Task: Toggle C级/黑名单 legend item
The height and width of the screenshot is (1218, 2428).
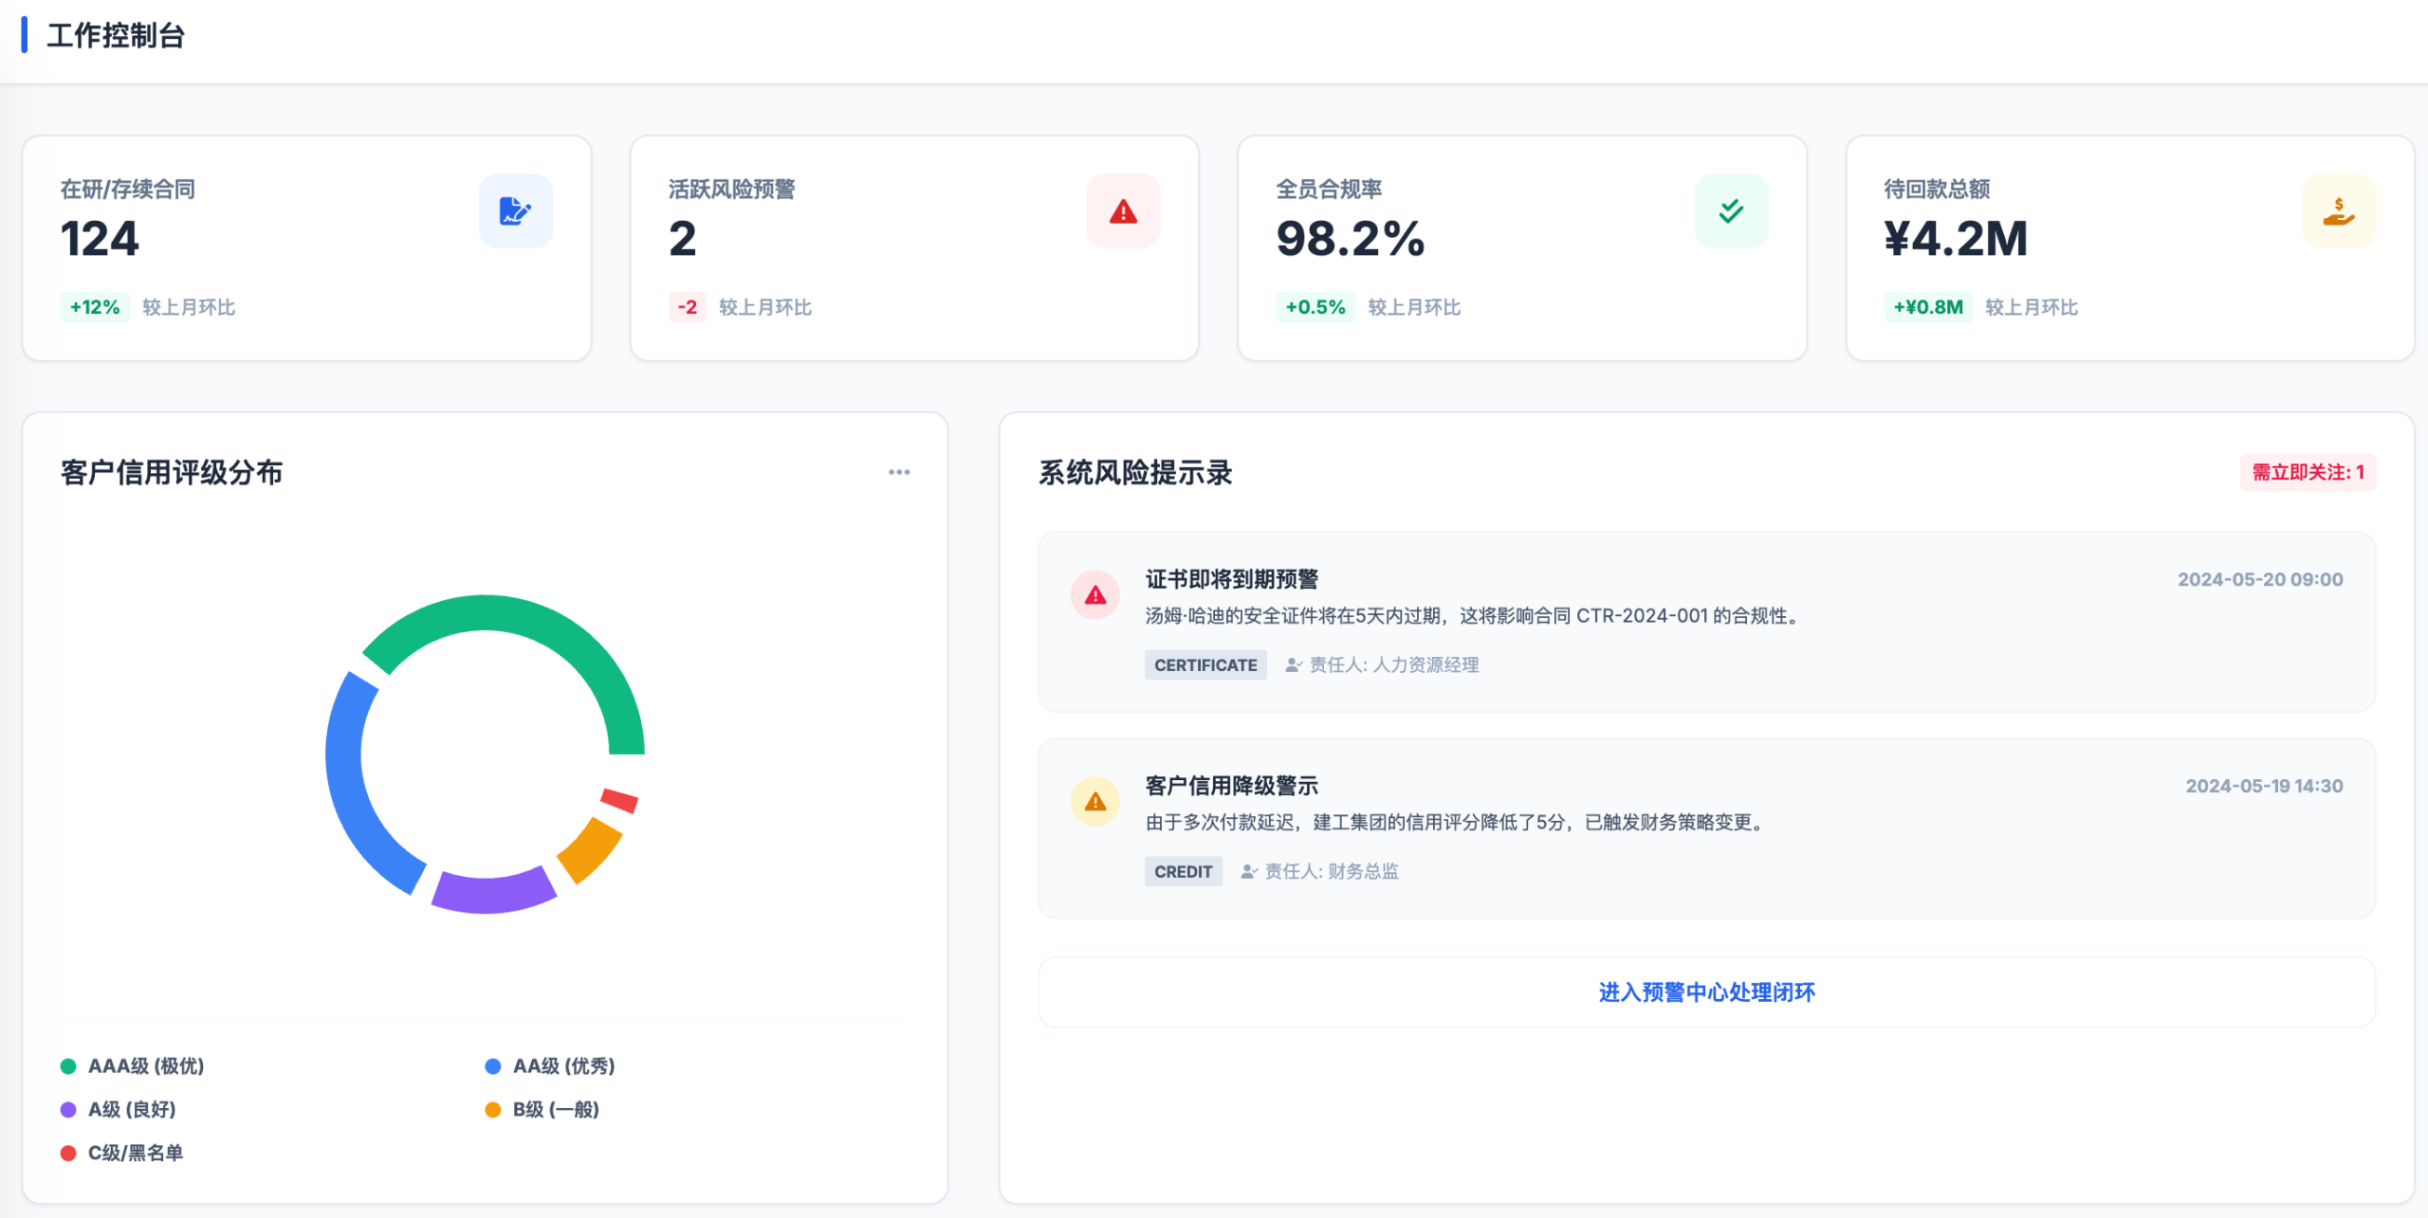Action: [x=122, y=1154]
